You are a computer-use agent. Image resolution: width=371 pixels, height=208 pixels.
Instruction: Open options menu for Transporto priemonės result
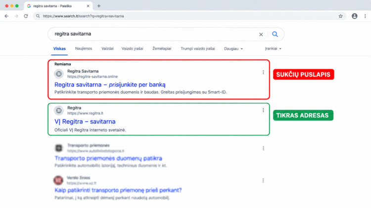tap(263, 148)
